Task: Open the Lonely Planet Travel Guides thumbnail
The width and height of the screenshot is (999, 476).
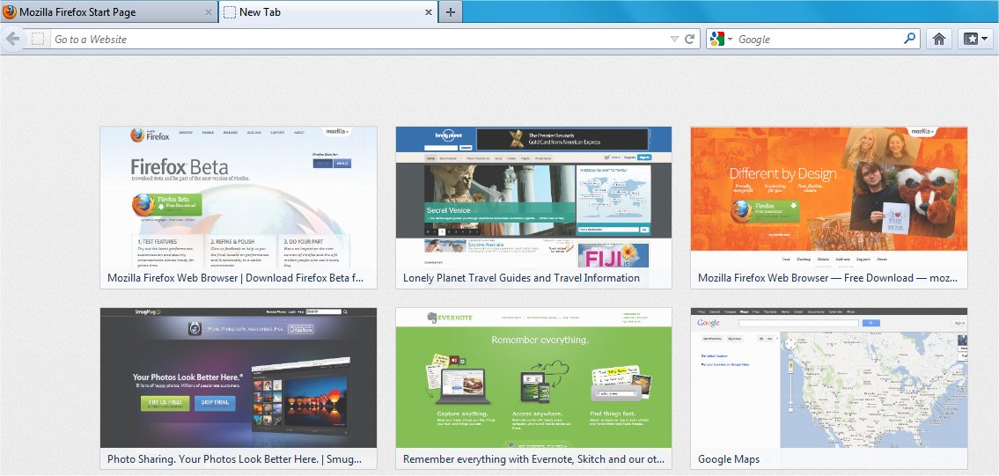Action: tap(533, 197)
